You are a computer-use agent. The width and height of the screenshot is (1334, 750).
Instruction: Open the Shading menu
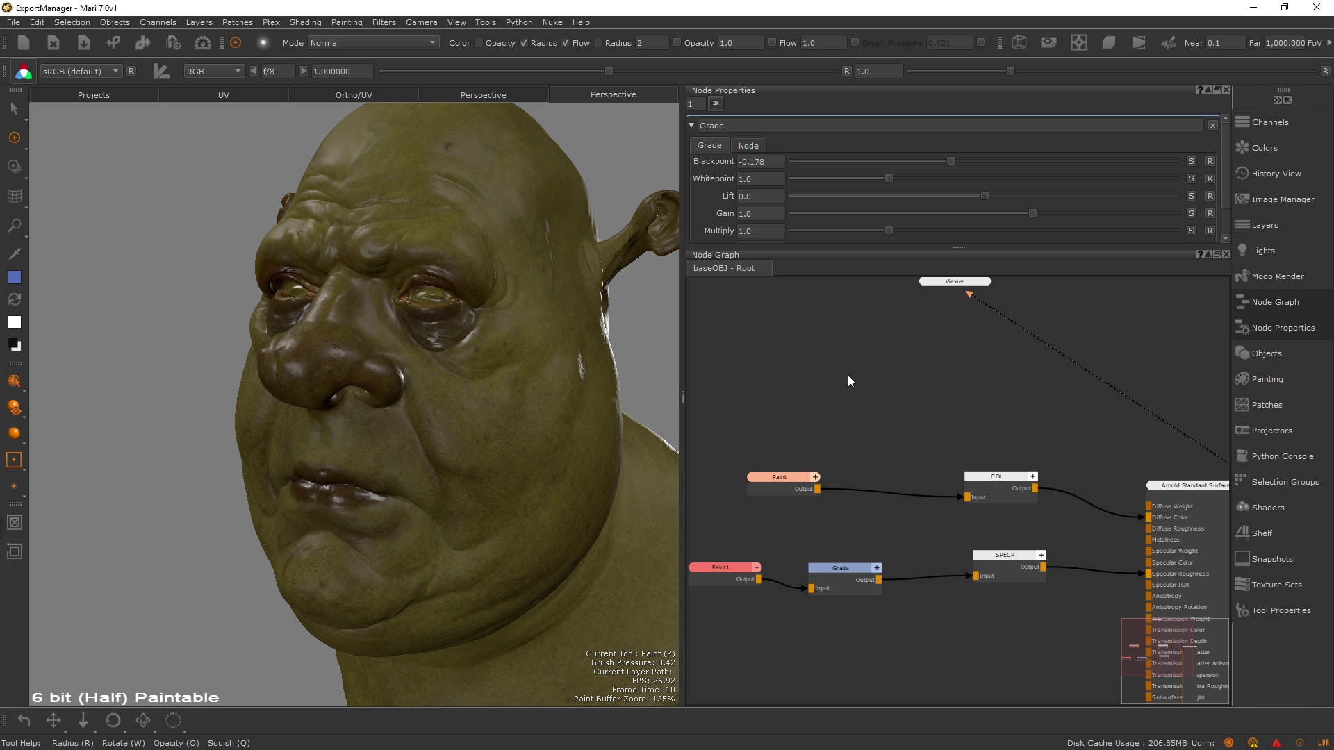point(305,22)
